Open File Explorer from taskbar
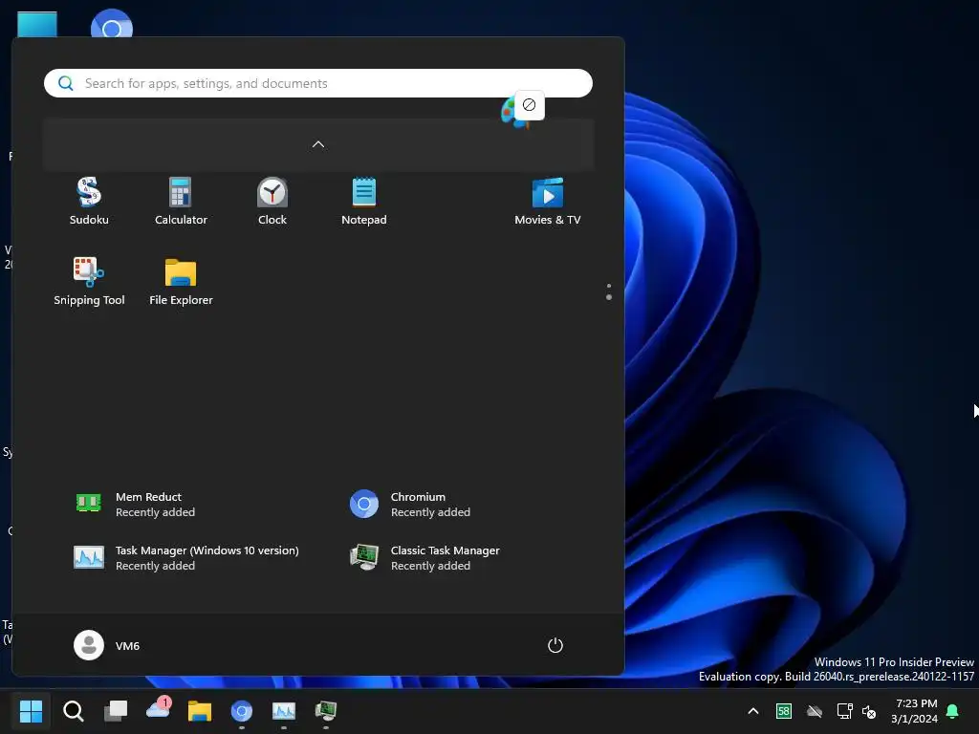This screenshot has height=734, width=979. tap(200, 710)
